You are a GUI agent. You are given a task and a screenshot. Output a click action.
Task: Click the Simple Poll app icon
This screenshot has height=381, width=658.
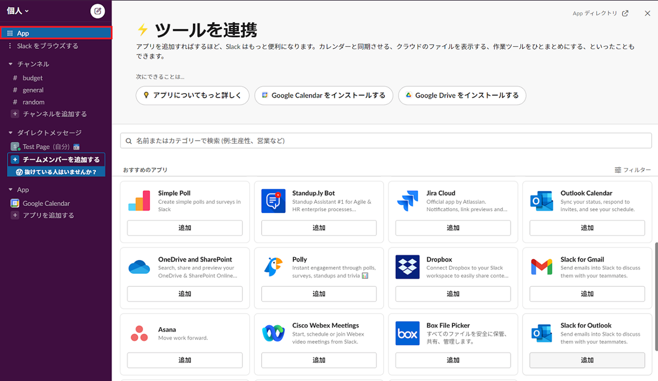[139, 201]
